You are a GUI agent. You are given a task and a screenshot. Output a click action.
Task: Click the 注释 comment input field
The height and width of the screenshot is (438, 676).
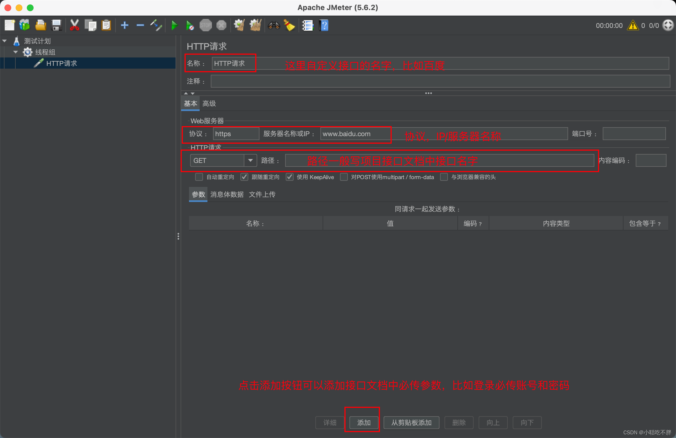pyautogui.click(x=440, y=81)
